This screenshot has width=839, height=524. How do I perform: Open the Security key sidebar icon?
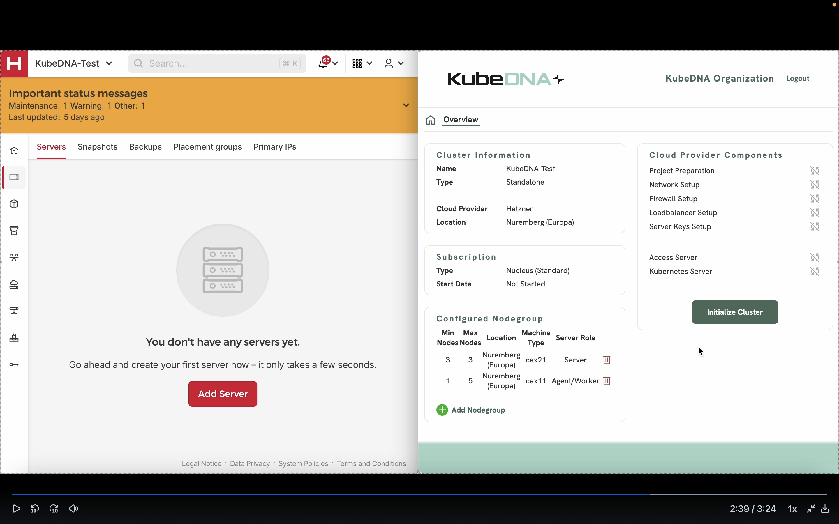click(14, 364)
